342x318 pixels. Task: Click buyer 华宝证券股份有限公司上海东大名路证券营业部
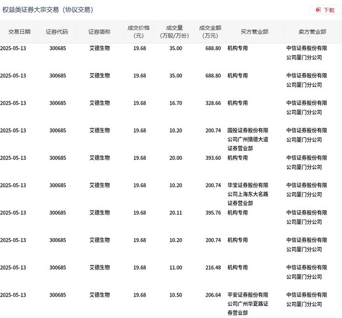248,194
